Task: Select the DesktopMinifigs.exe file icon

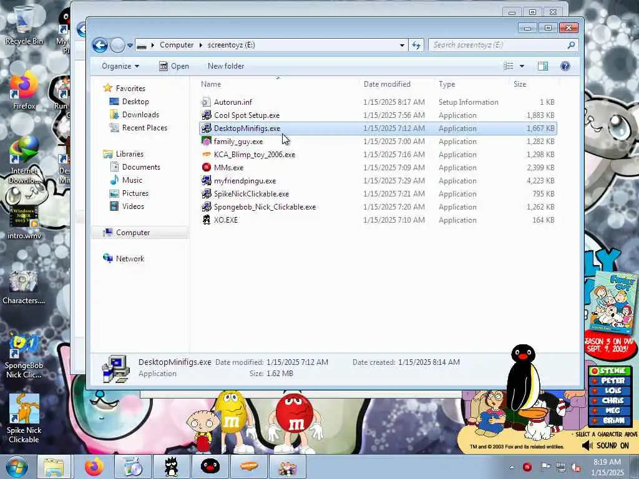Action: [x=206, y=128]
